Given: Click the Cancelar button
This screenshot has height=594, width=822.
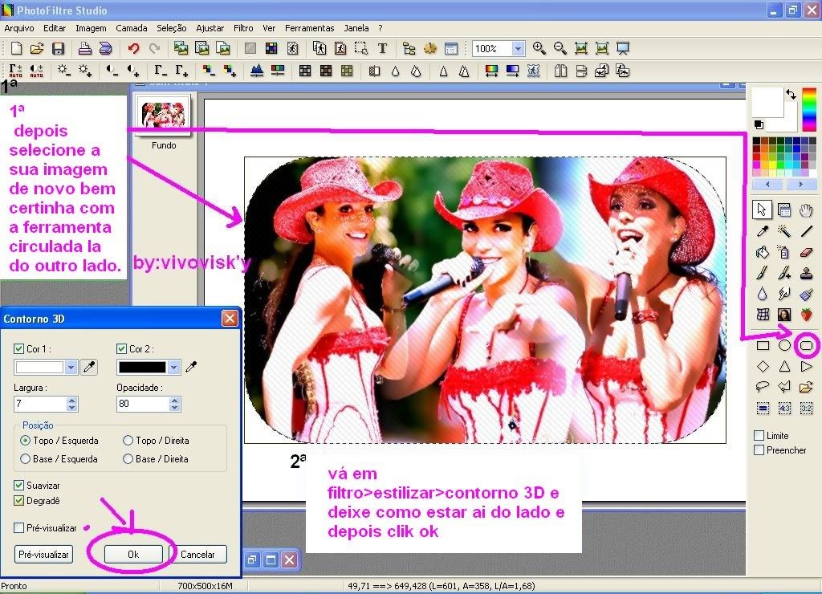Looking at the screenshot, I should pyautogui.click(x=197, y=554).
